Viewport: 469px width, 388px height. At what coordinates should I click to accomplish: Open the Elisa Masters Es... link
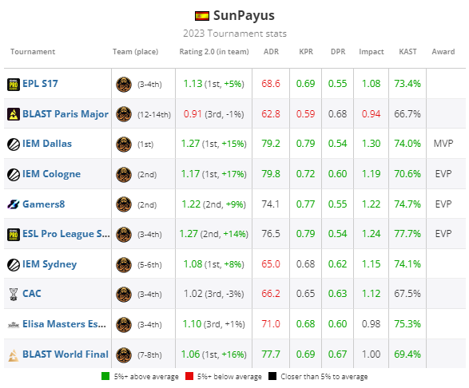coord(64,324)
